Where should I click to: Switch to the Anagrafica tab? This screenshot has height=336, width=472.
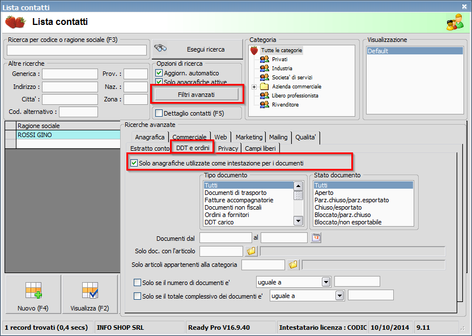tap(150, 137)
